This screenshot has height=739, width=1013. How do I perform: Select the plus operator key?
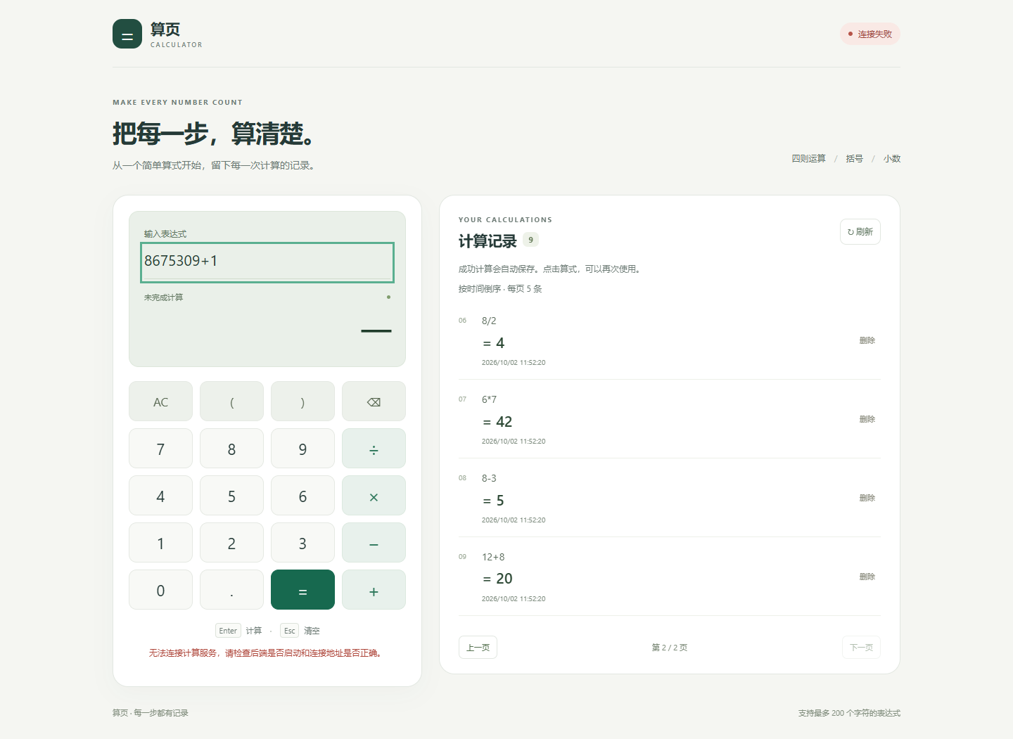click(x=374, y=590)
